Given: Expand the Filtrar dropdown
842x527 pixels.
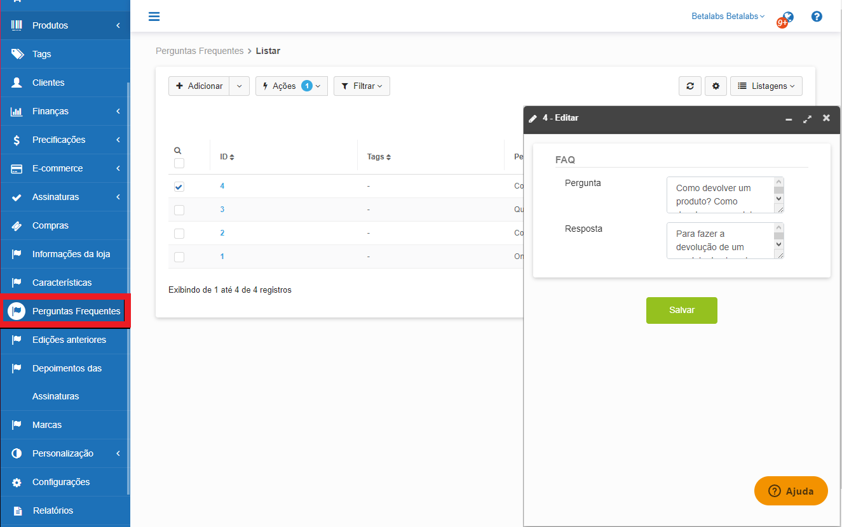Looking at the screenshot, I should pyautogui.click(x=362, y=86).
